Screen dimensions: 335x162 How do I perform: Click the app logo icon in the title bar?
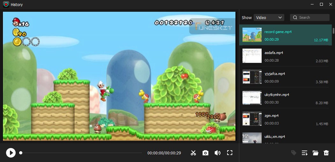coord(6,4)
